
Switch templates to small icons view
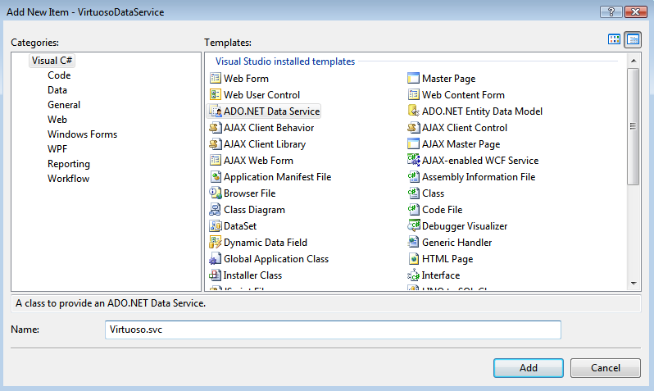pos(632,39)
